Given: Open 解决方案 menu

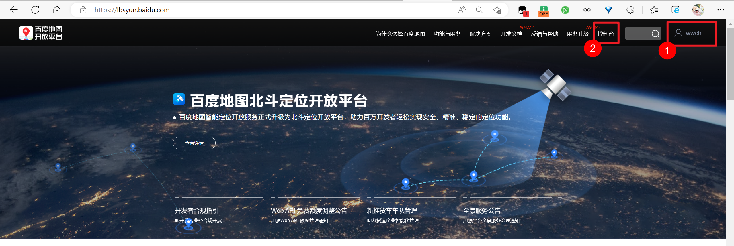Looking at the screenshot, I should click(x=481, y=34).
